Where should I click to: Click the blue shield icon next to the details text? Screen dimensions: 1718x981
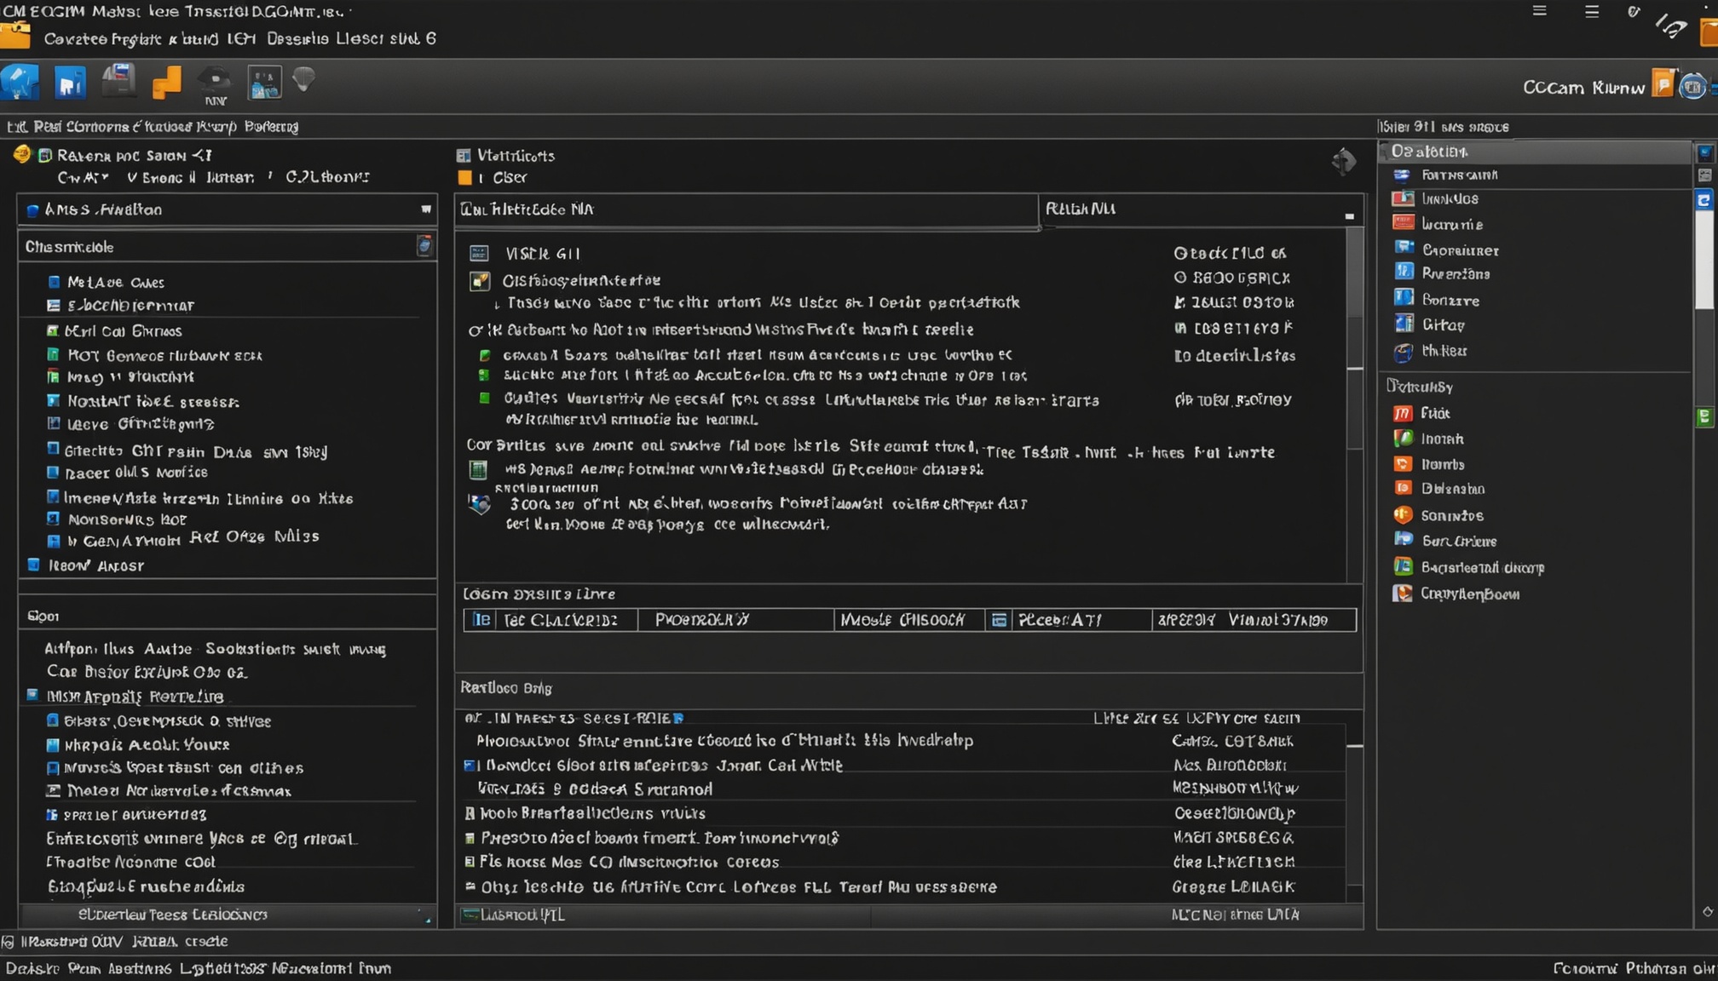click(477, 503)
